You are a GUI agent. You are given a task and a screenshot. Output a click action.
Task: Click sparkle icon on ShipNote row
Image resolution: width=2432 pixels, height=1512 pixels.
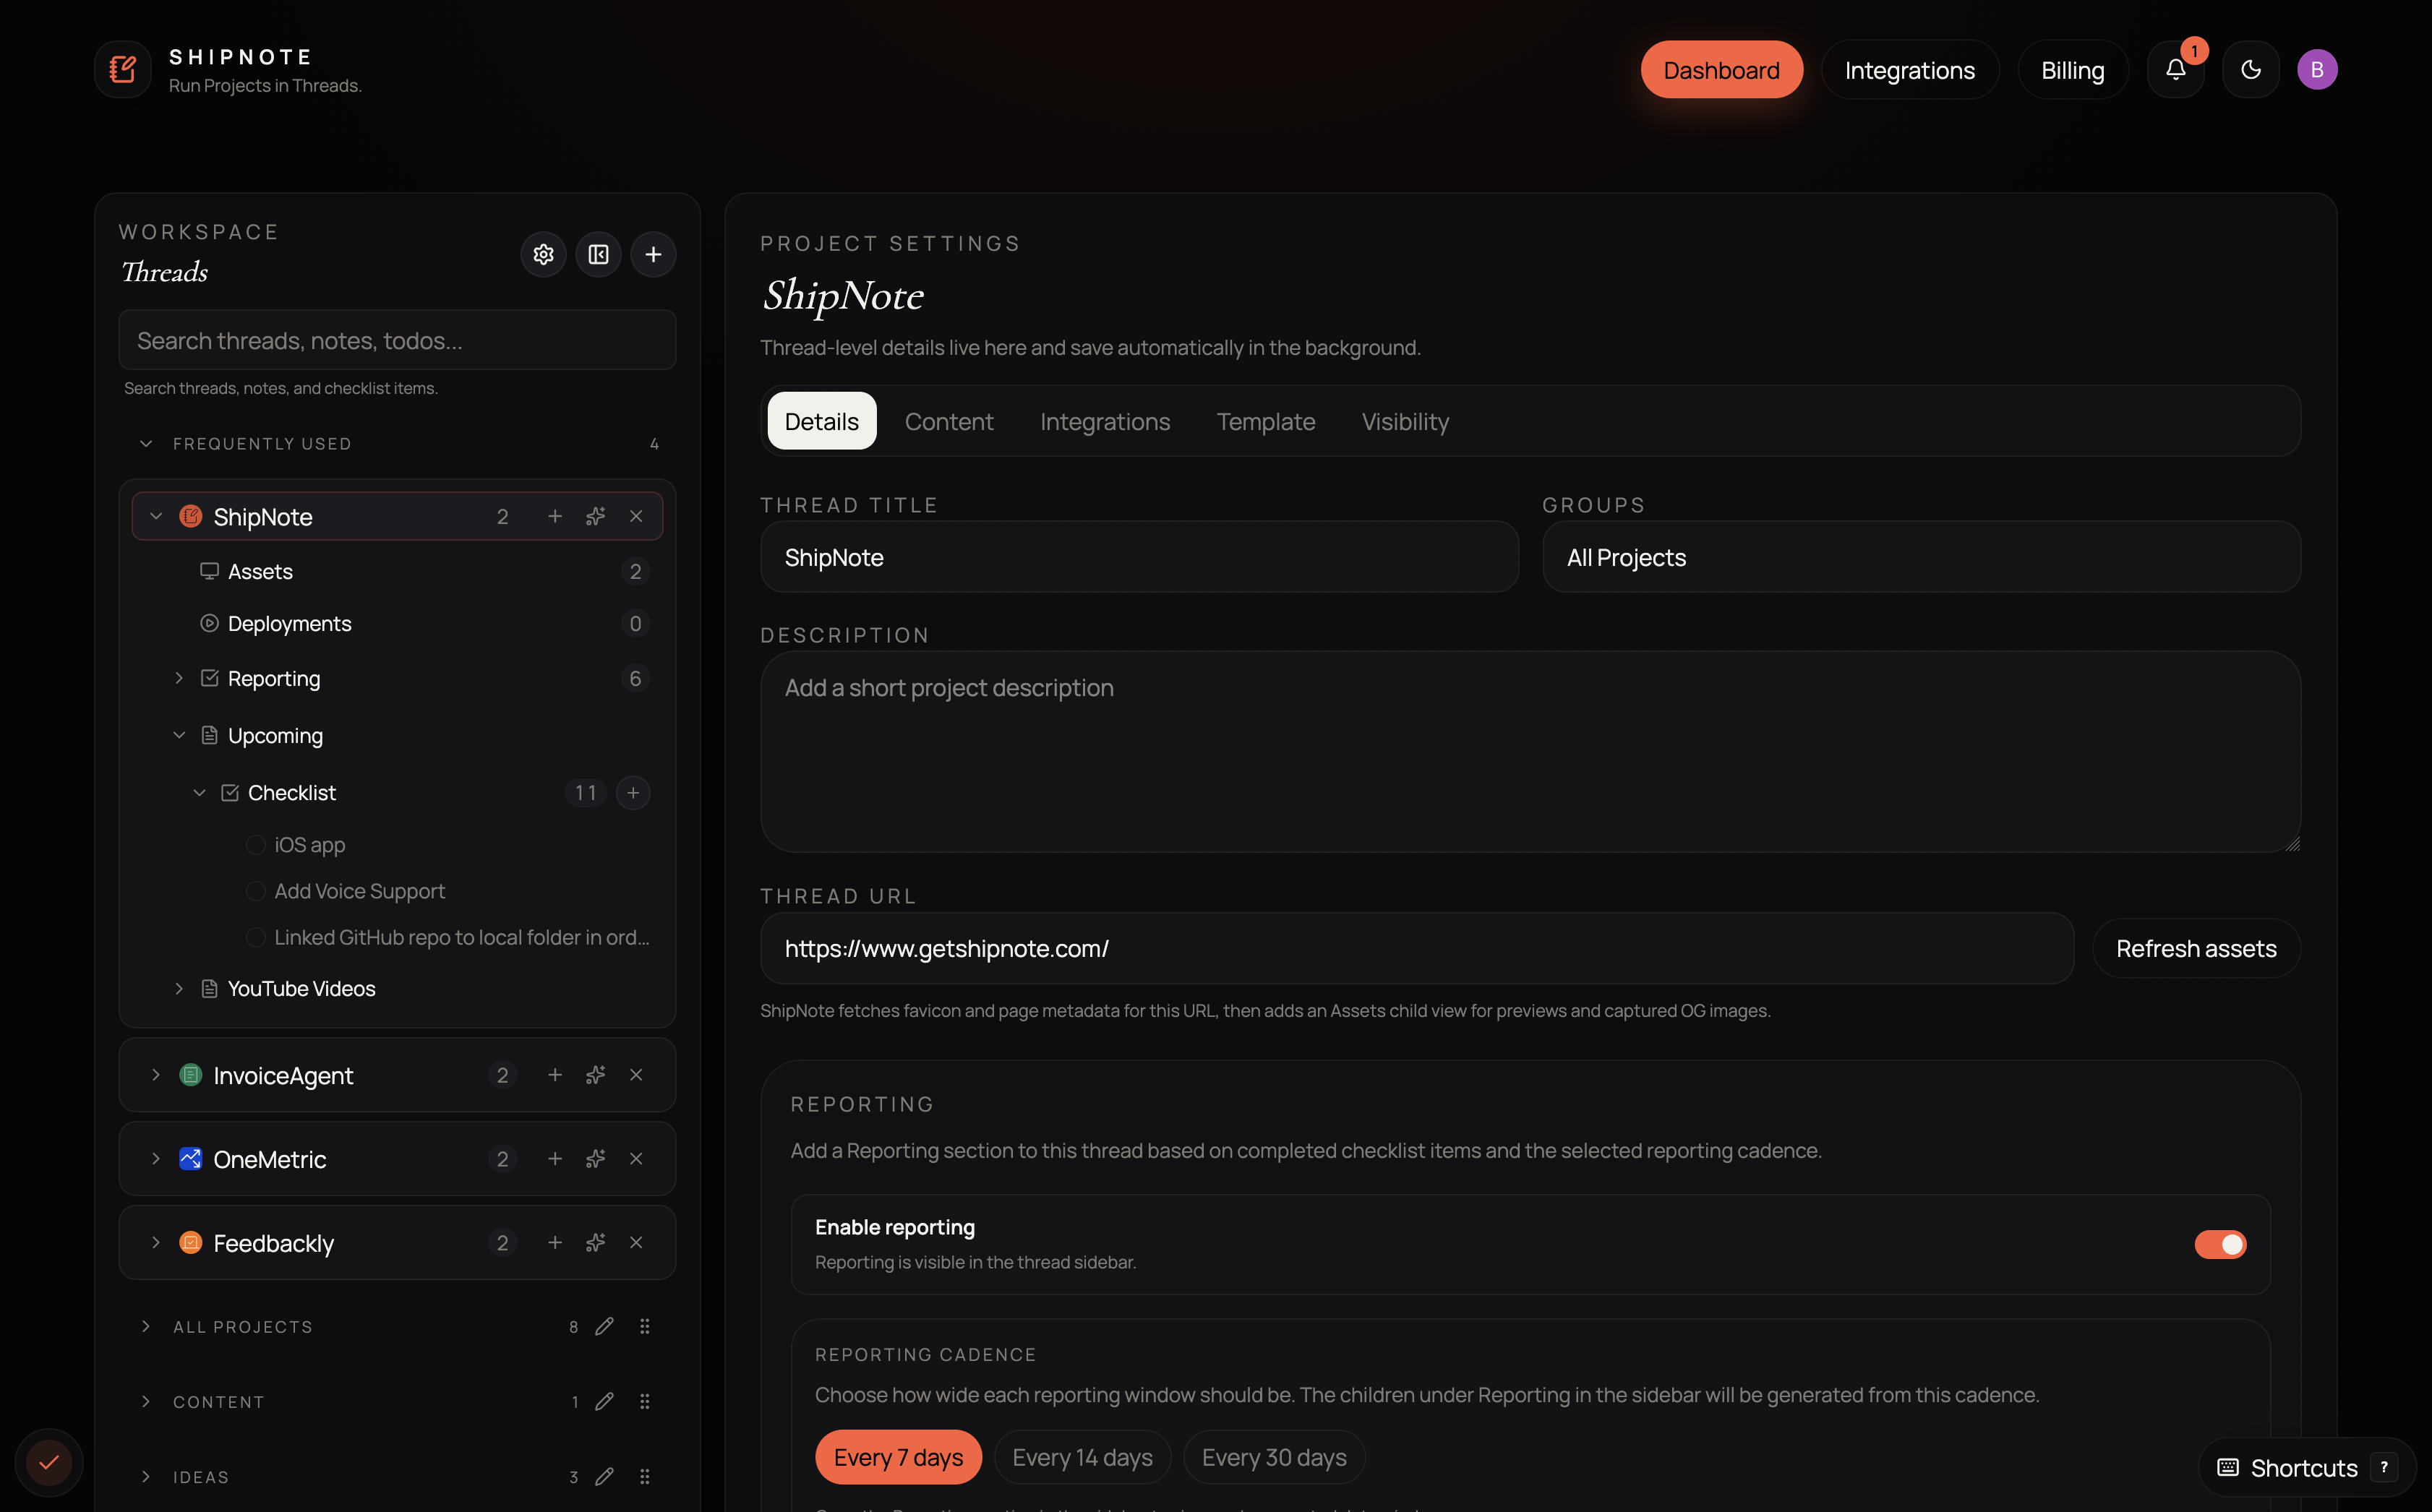596,516
